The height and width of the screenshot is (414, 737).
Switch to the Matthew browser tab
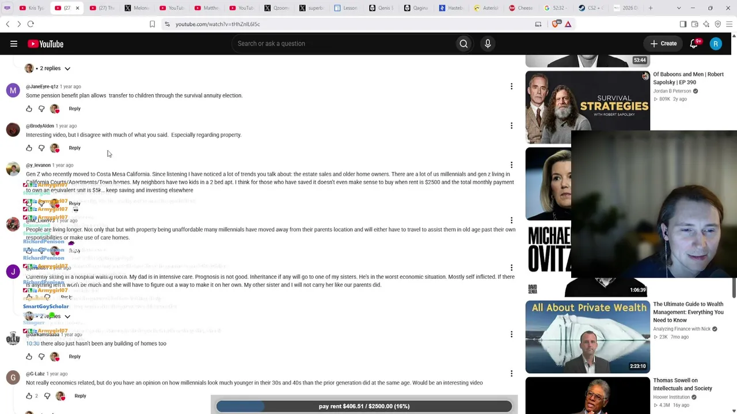click(x=206, y=8)
